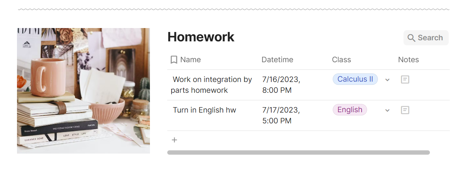Click the Notes column header
457x173 pixels.
(x=408, y=60)
